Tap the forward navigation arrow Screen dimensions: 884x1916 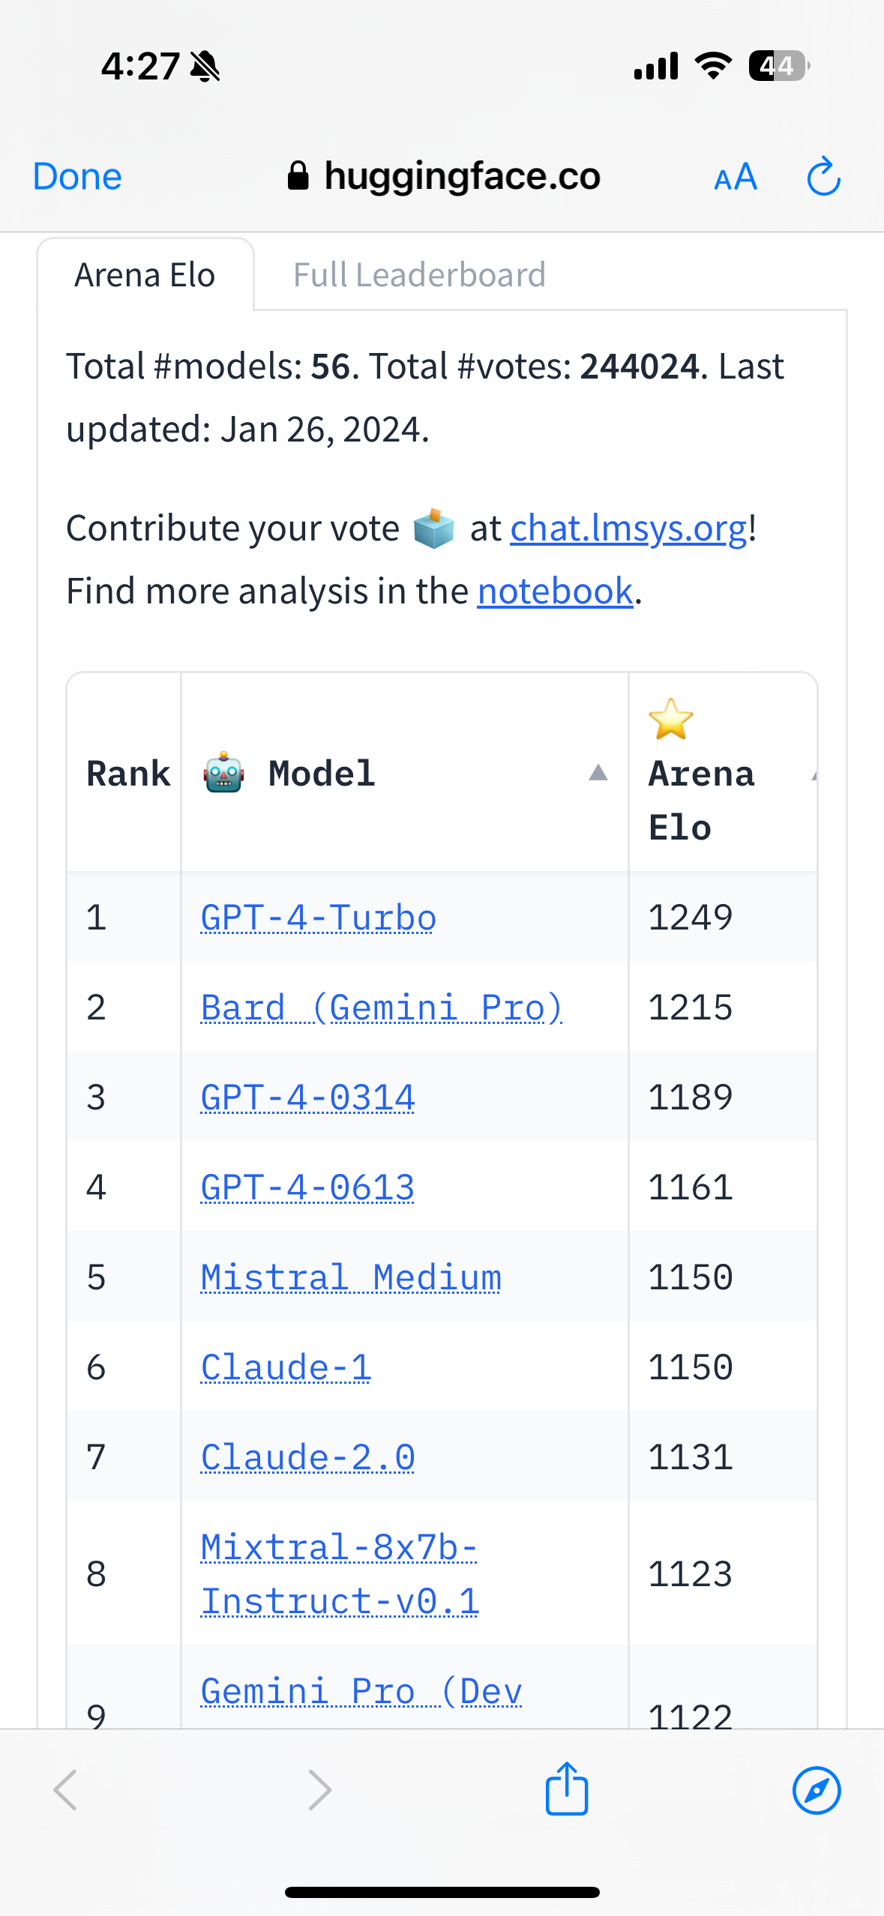[x=319, y=1790]
